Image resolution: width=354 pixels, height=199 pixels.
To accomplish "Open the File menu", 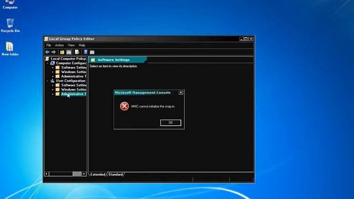I will coord(49,45).
